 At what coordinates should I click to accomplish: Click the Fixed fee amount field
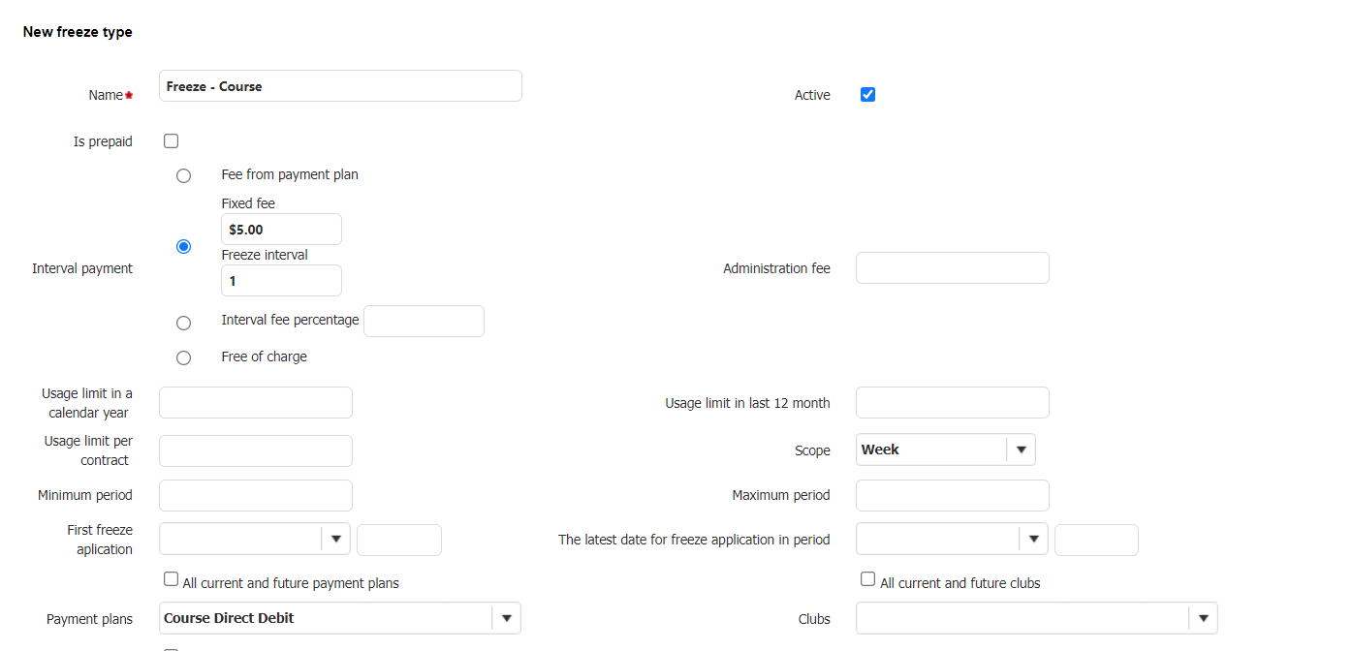[281, 230]
